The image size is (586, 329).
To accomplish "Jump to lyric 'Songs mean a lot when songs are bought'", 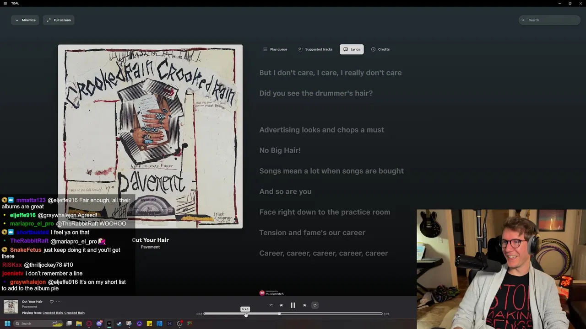I will 331,171.
